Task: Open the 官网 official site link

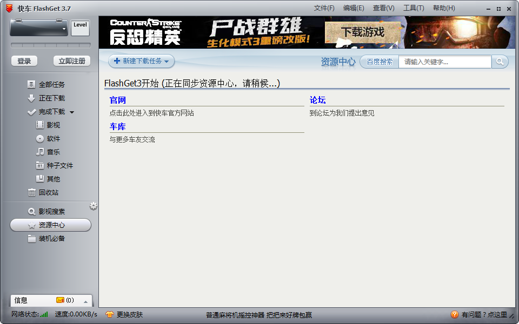Action: 117,100
